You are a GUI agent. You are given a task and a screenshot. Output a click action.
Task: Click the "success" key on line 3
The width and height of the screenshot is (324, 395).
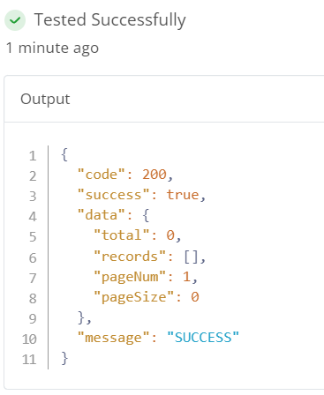(113, 195)
